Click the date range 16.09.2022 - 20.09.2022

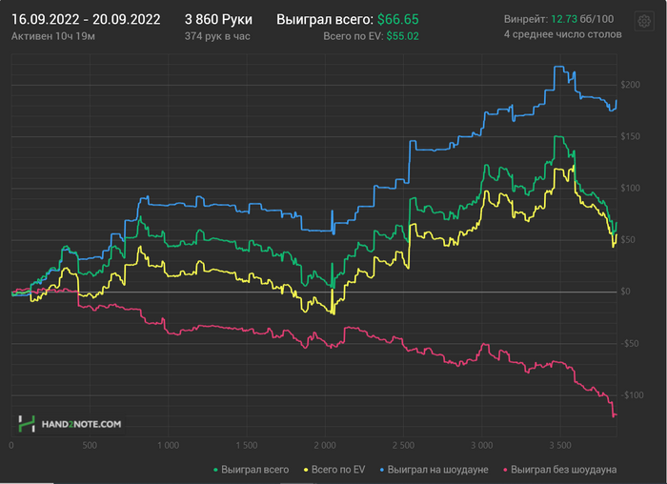[86, 20]
